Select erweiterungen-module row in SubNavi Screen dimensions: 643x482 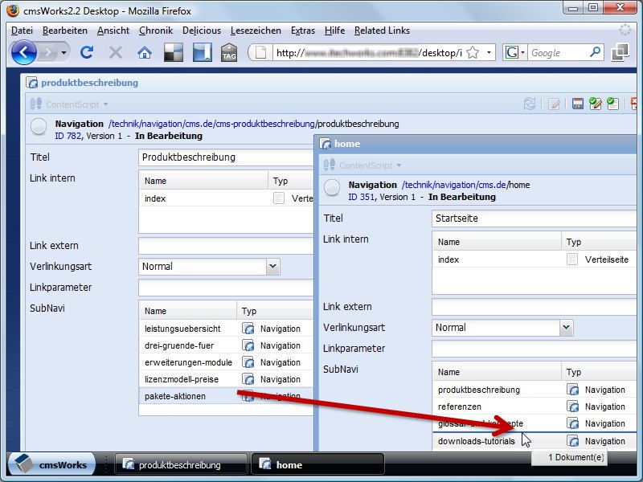pyautogui.click(x=227, y=362)
